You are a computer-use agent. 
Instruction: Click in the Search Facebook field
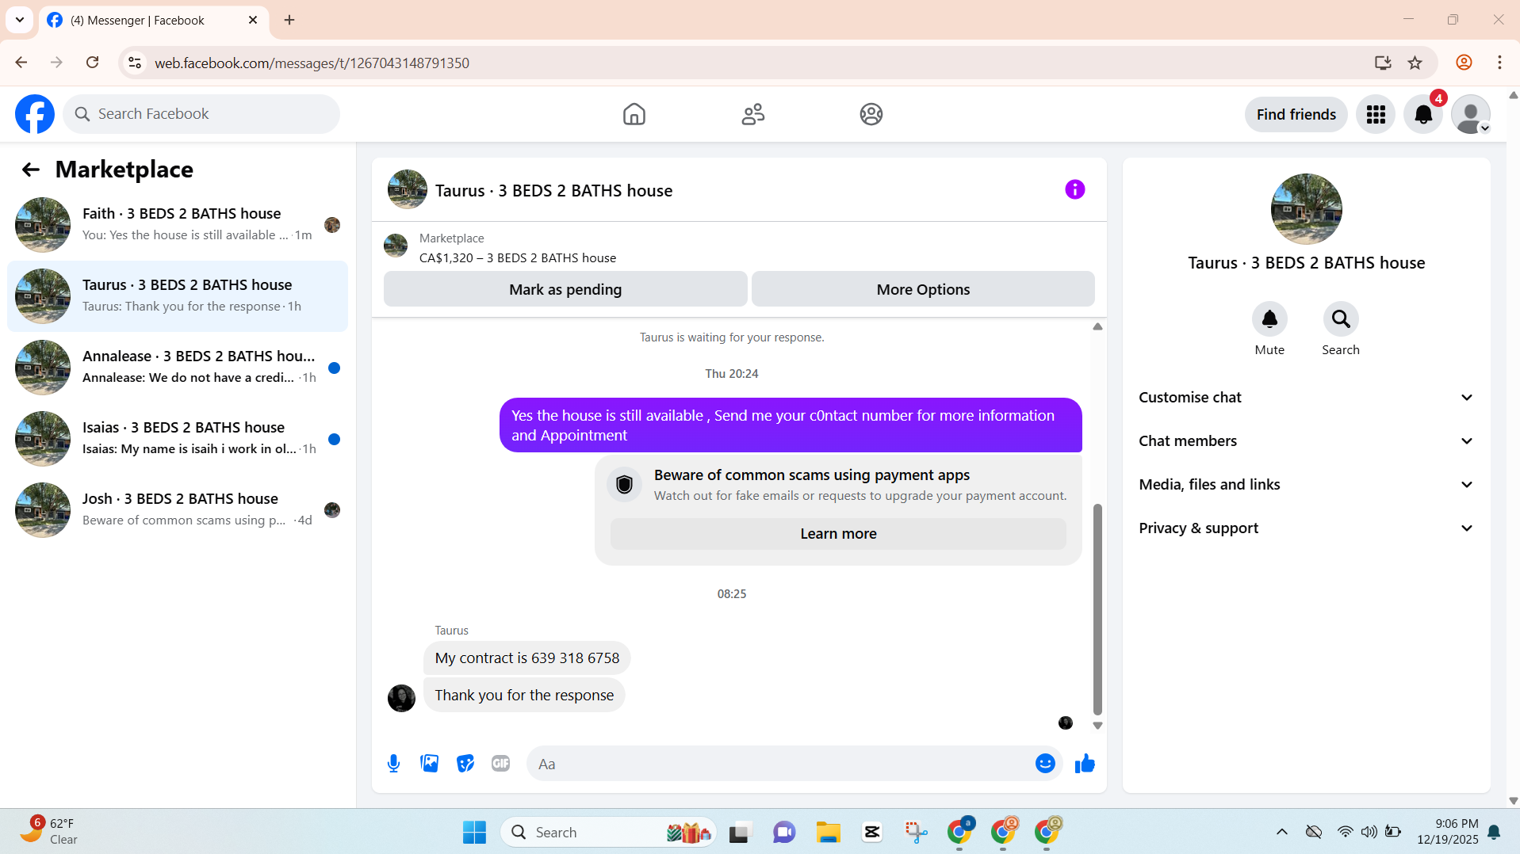[x=201, y=114]
